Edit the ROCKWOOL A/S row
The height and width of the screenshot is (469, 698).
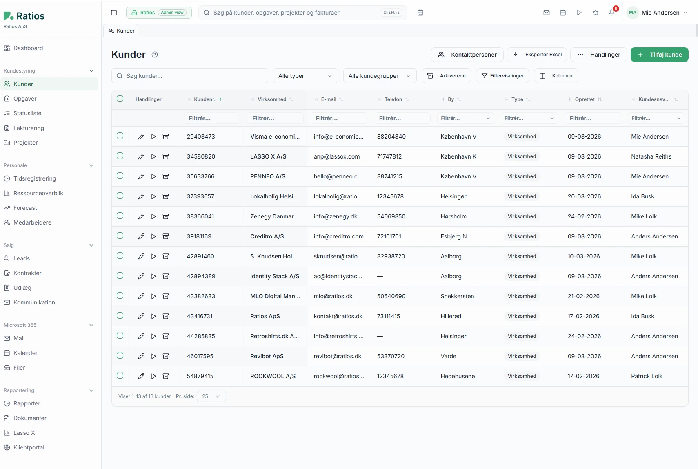141,376
